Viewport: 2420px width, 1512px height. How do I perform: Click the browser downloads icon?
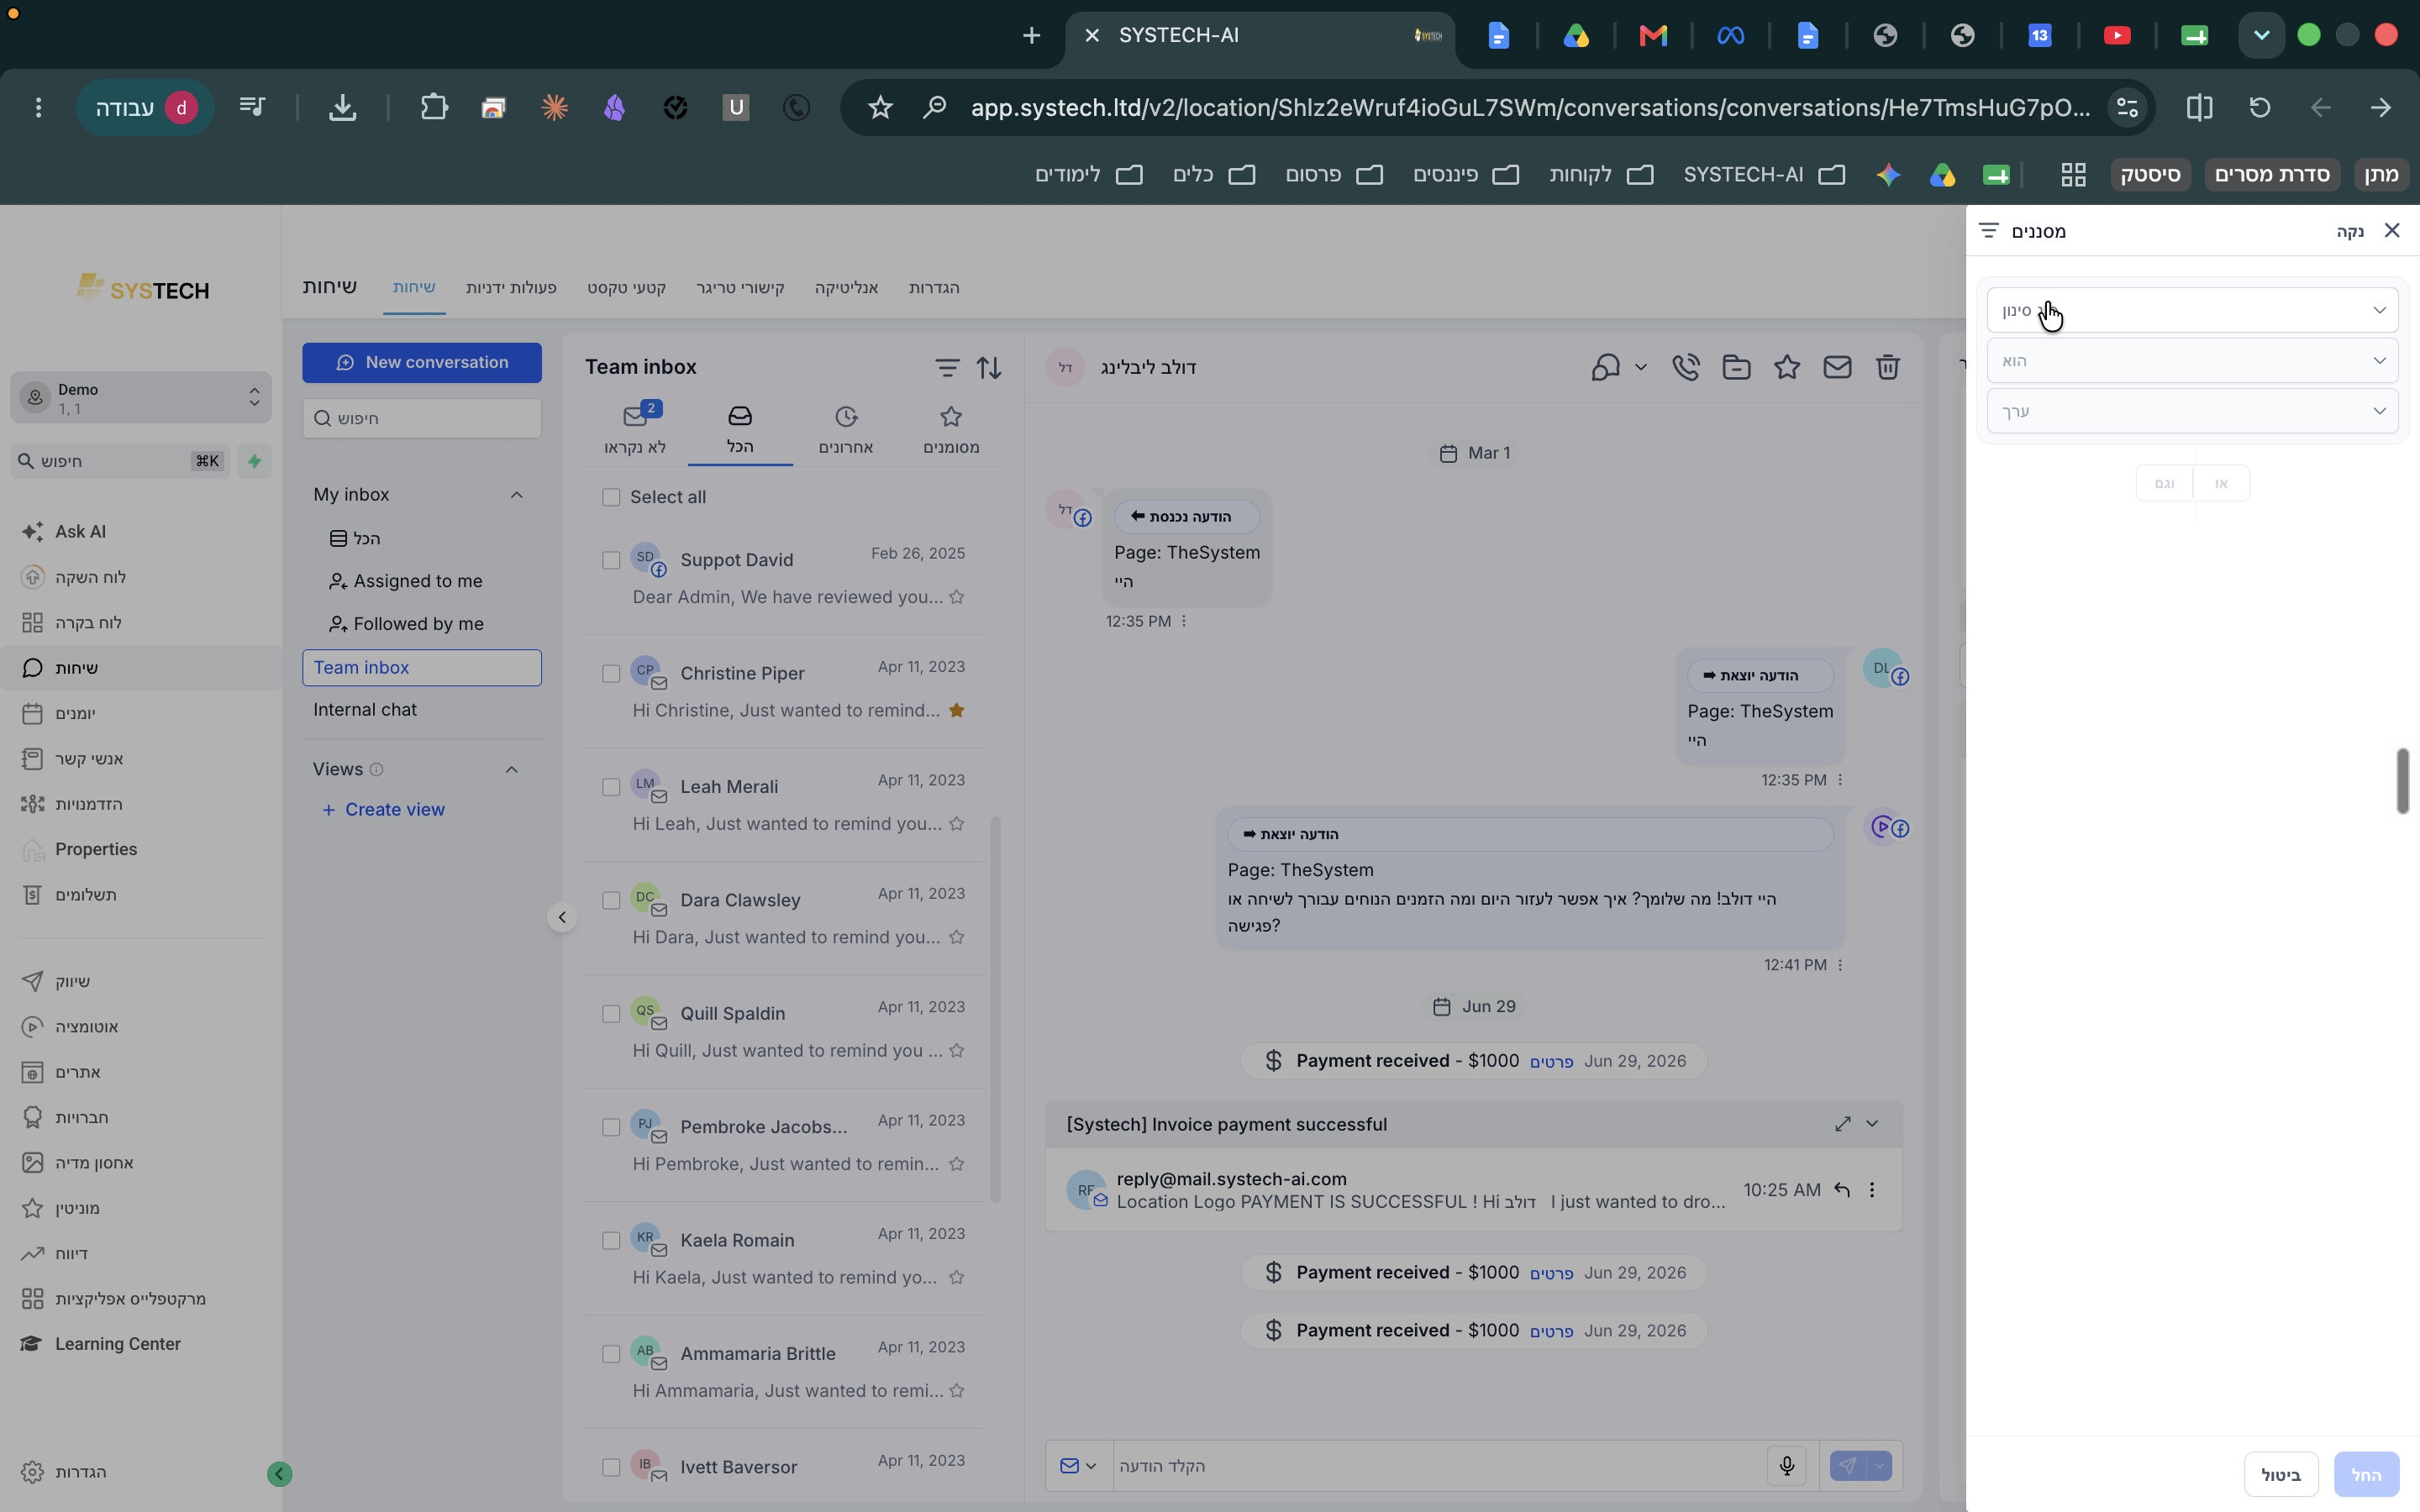click(x=343, y=107)
